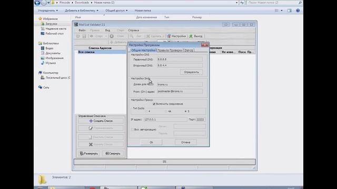
Task: Click the save disk toolbar icon
Action: point(84,36)
